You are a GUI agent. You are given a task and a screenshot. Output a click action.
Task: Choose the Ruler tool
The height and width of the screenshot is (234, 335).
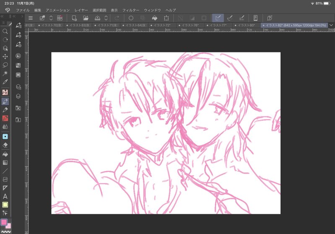tap(5, 188)
